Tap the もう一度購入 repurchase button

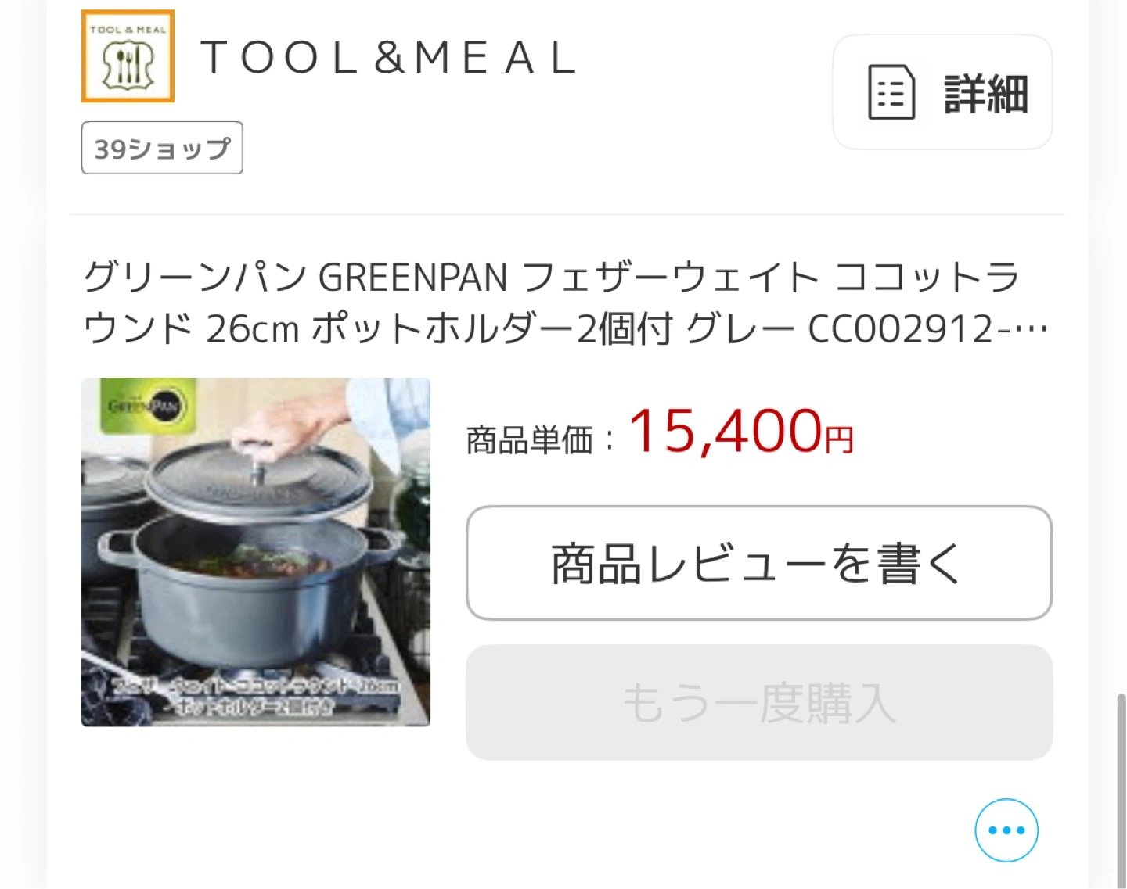pos(759,702)
